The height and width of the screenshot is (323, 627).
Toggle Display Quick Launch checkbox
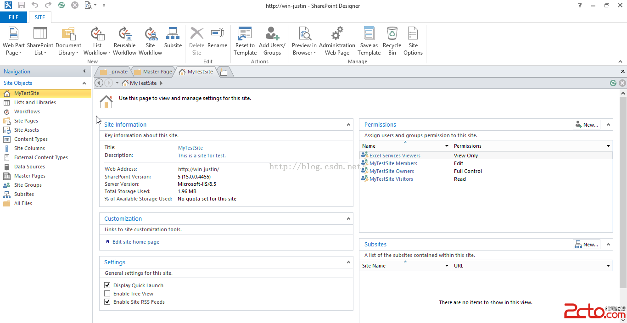click(x=107, y=285)
